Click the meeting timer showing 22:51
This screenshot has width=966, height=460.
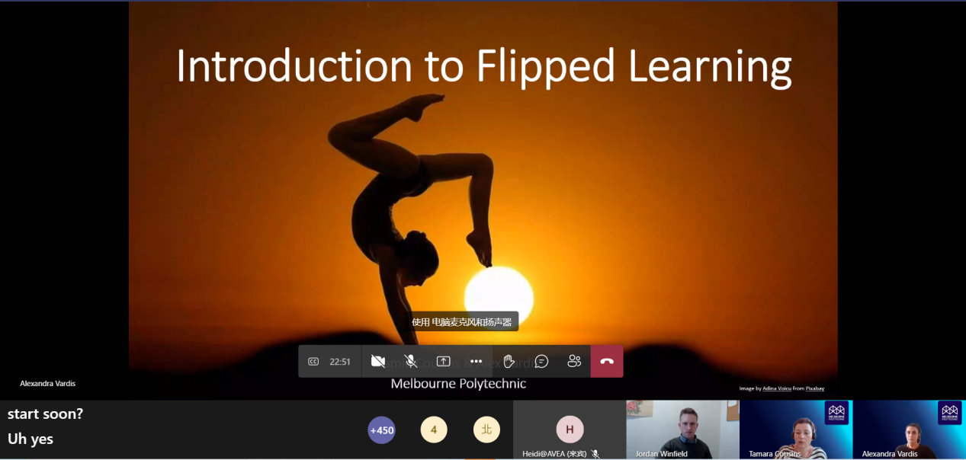[340, 362]
